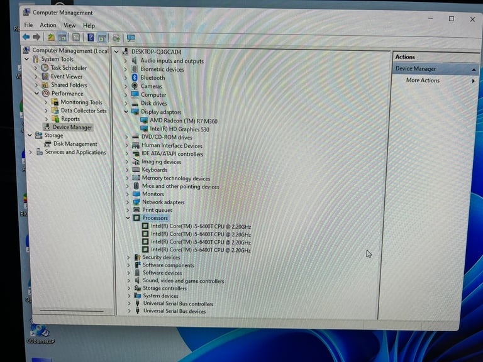The image size is (483, 362).
Task: Click the Forward arrow toolbar icon
Action: (36, 37)
